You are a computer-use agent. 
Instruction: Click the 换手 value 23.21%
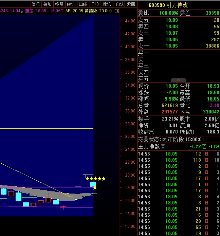tap(170, 119)
